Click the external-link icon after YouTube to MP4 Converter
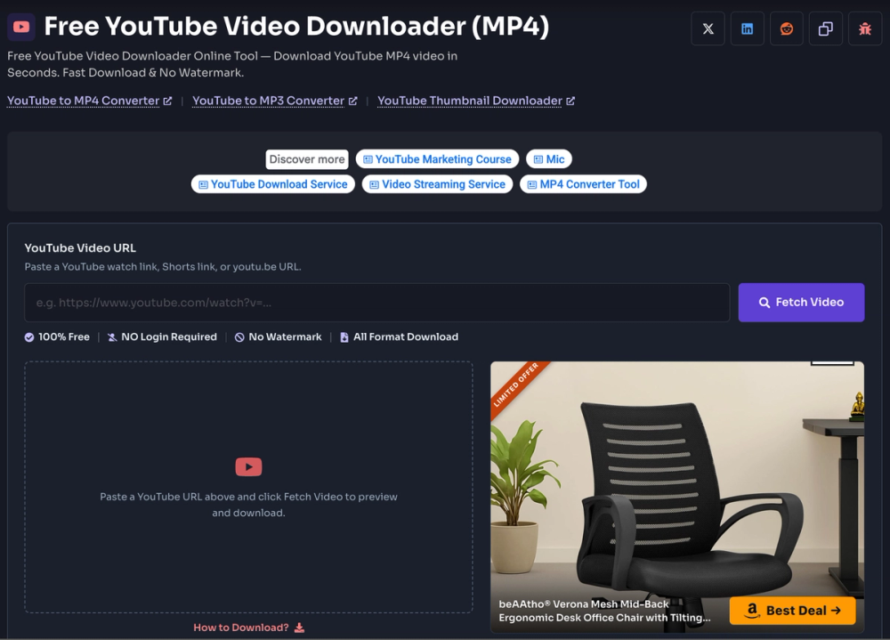 [167, 101]
